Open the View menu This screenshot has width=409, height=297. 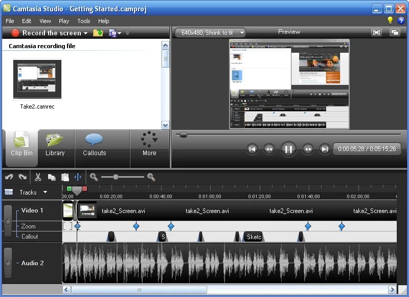click(45, 21)
